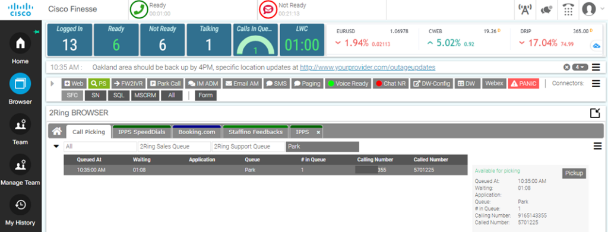Click the SMS toolbar button
The width and height of the screenshot is (608, 232).
point(276,83)
